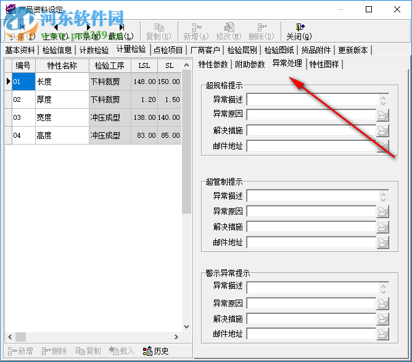Click horizontal scroll left arrow

10,337
